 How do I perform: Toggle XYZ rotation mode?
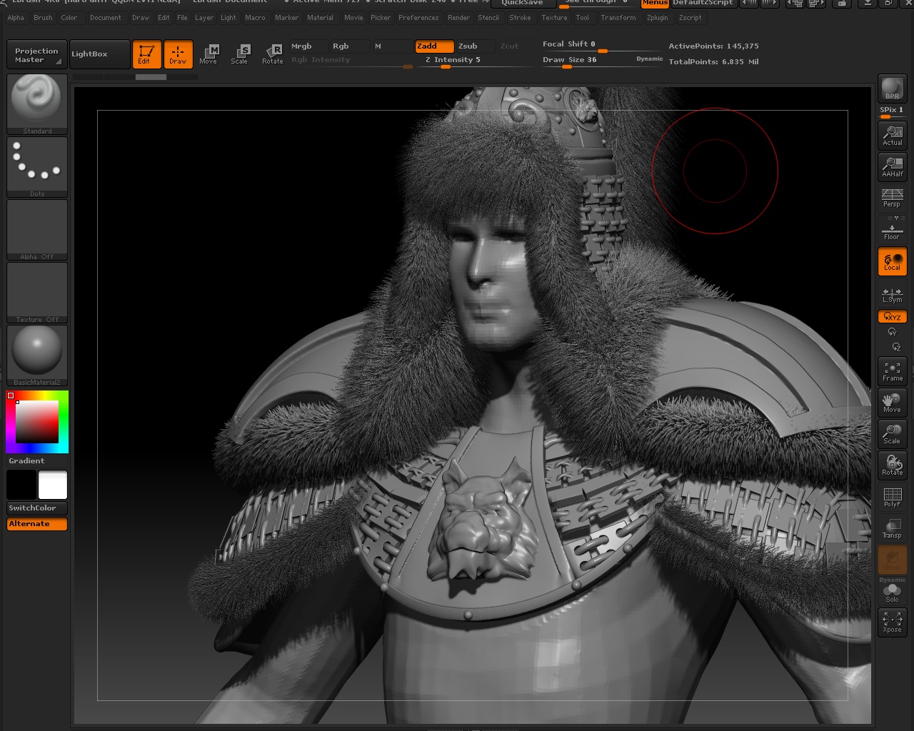click(x=892, y=316)
